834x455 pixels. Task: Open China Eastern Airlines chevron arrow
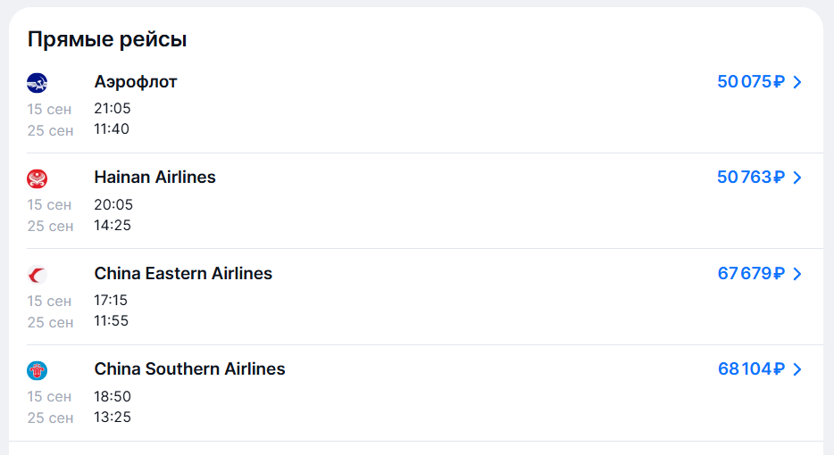coord(797,274)
